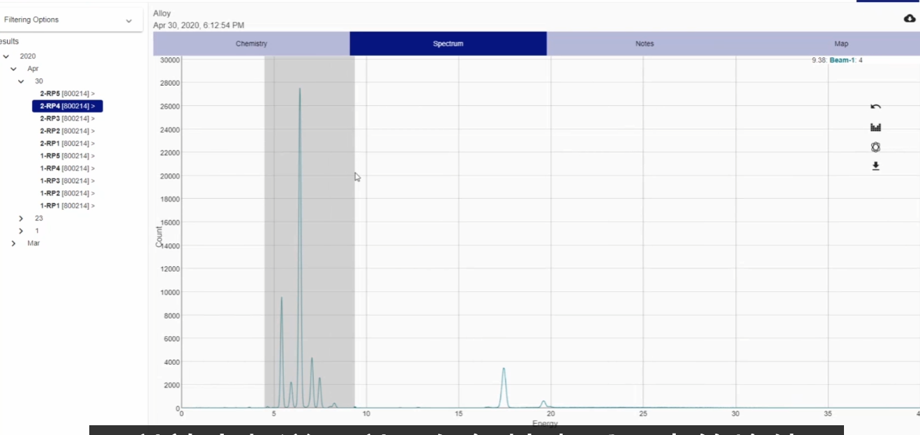Click the atom element lines icon
The width and height of the screenshot is (920, 435).
(875, 147)
